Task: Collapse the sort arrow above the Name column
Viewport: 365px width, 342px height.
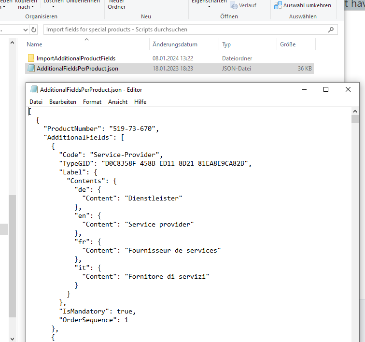Action: [x=86, y=39]
